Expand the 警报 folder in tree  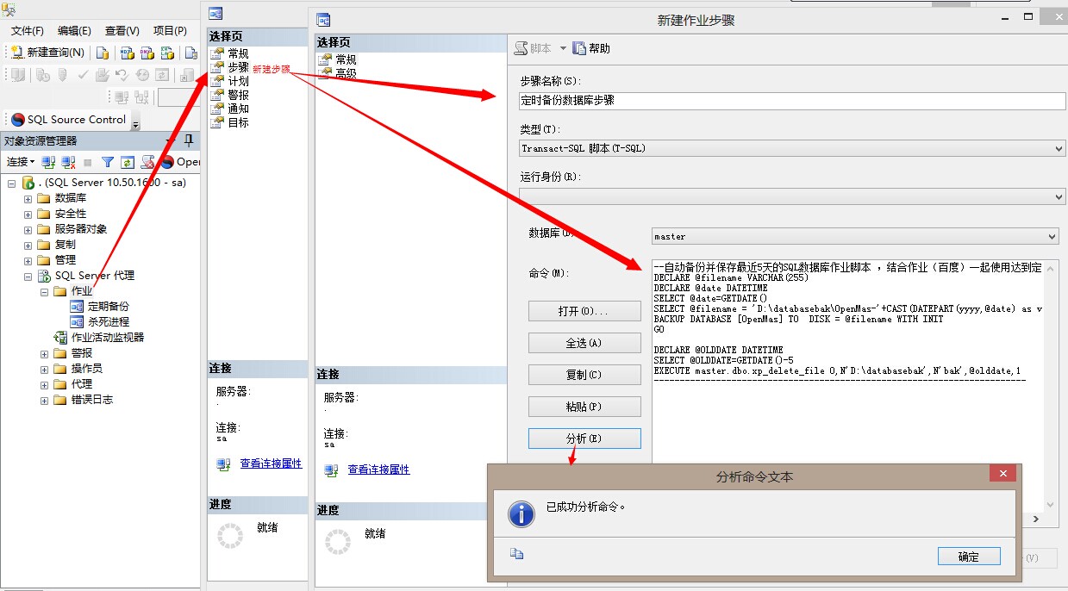point(44,353)
